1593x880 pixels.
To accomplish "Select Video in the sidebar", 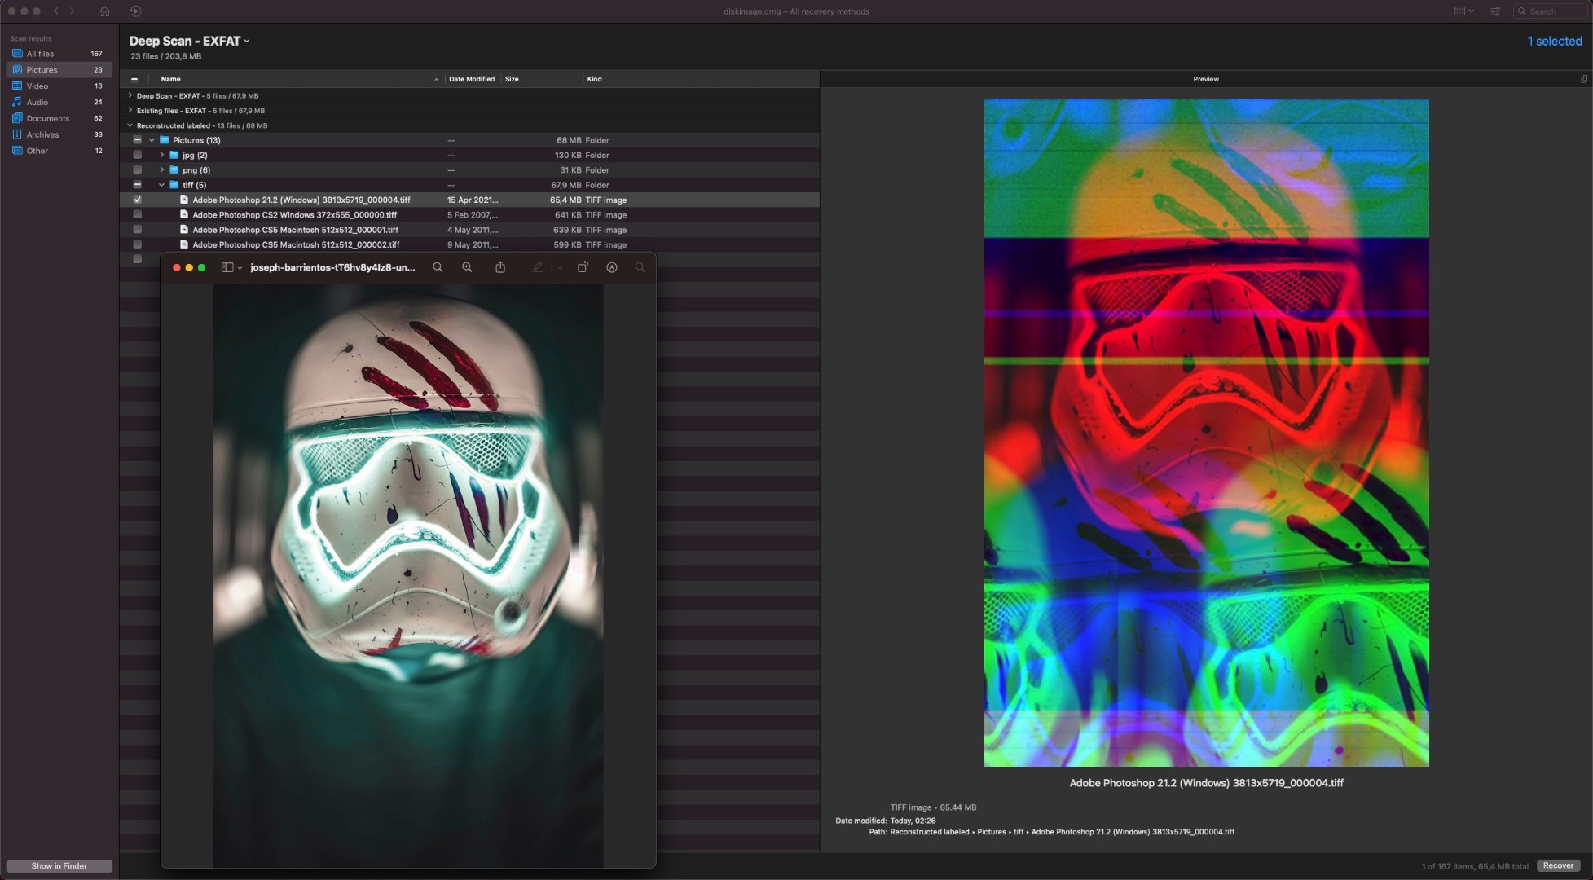I will (59, 86).
